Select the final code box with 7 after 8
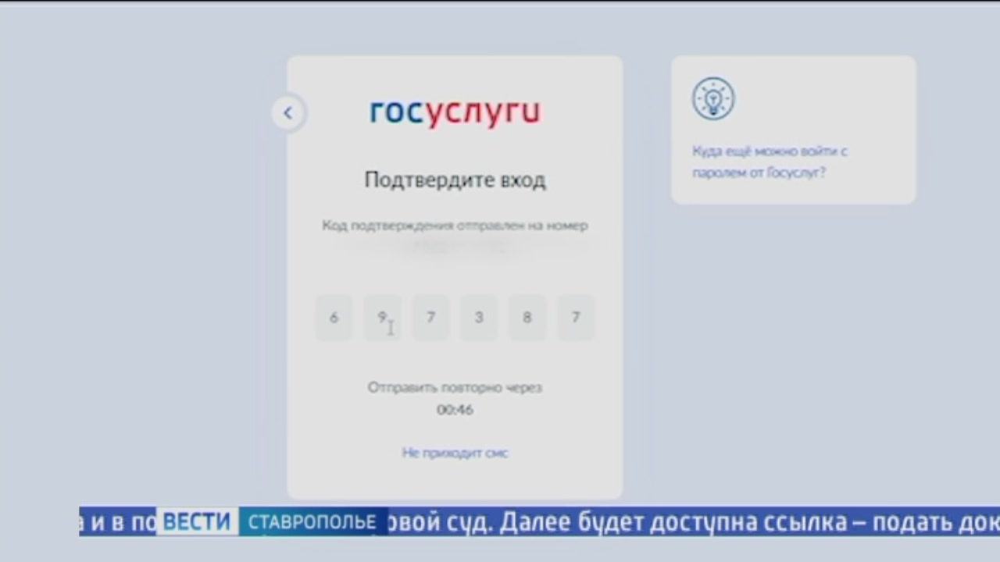Screen dimensions: 1000x562 click(576, 318)
